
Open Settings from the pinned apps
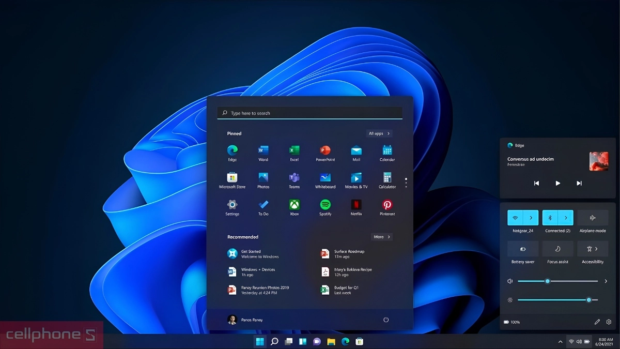pyautogui.click(x=232, y=207)
